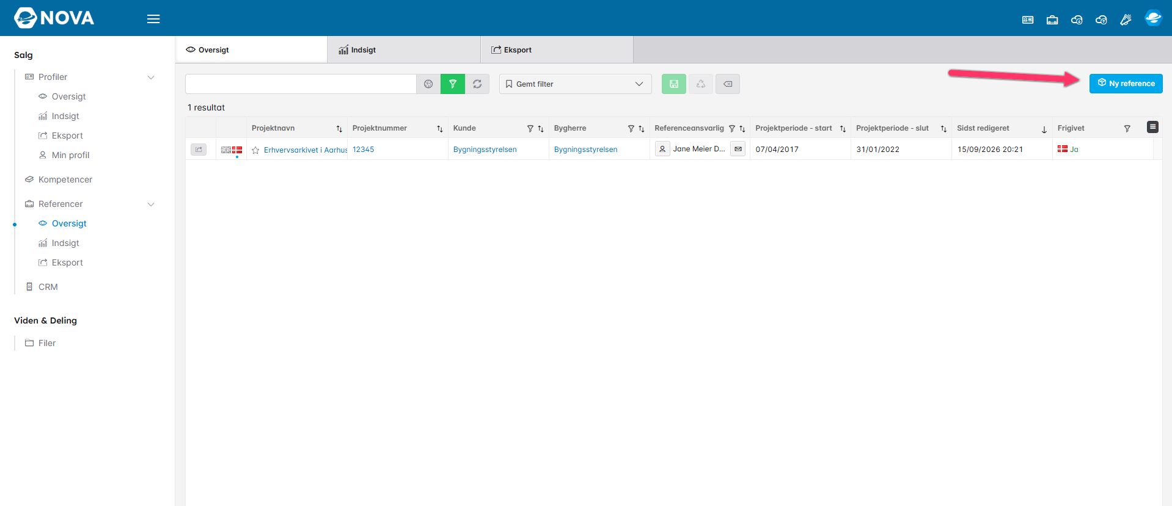Toggle favorite star for Erhvervsarkivet i Aarhus

point(255,150)
